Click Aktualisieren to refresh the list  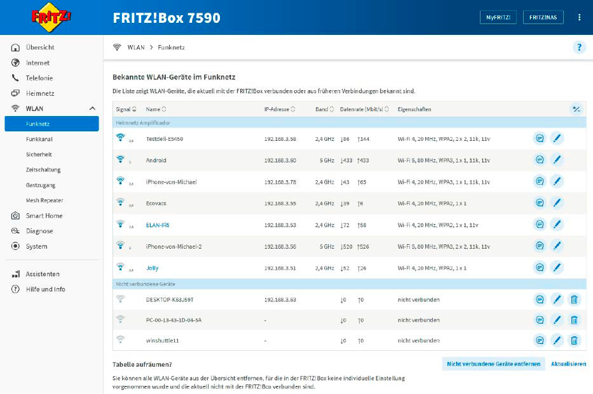(x=568, y=364)
